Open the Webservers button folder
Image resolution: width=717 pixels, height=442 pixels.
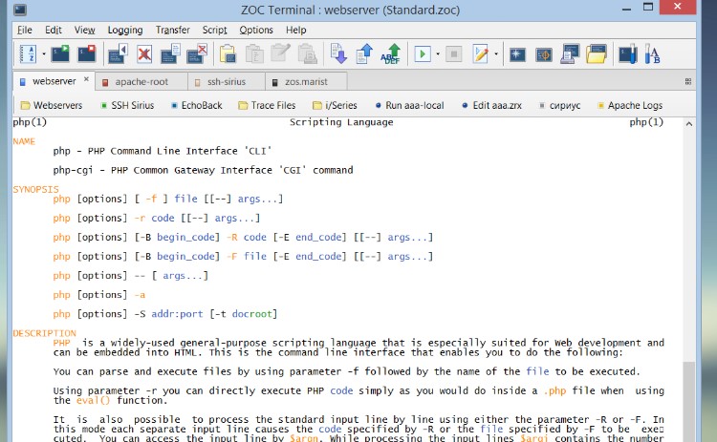(52, 105)
